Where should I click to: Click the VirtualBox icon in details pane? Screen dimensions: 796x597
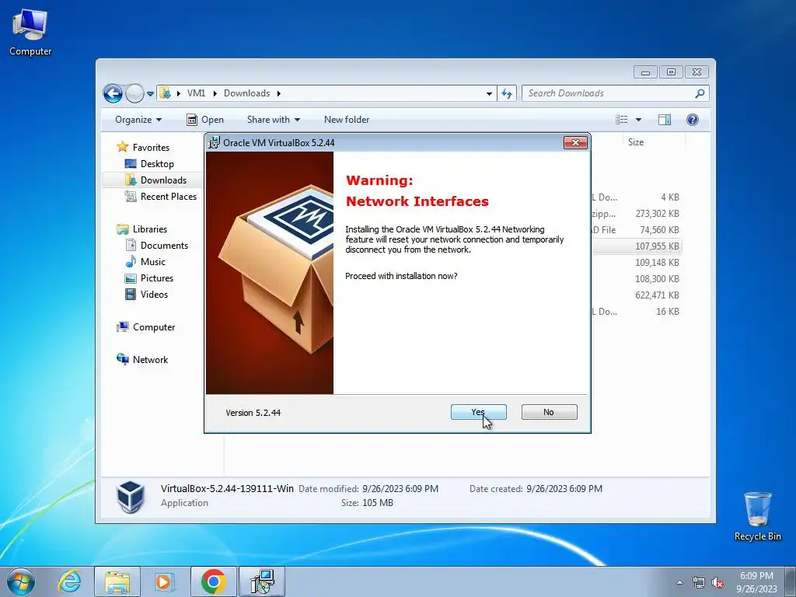click(x=131, y=497)
